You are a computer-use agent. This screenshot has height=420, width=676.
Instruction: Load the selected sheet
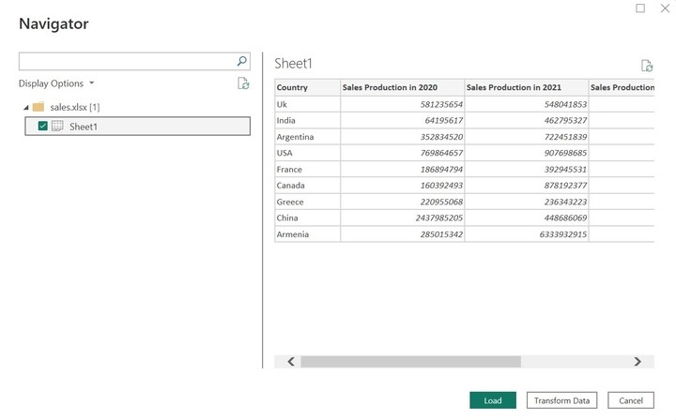point(493,400)
